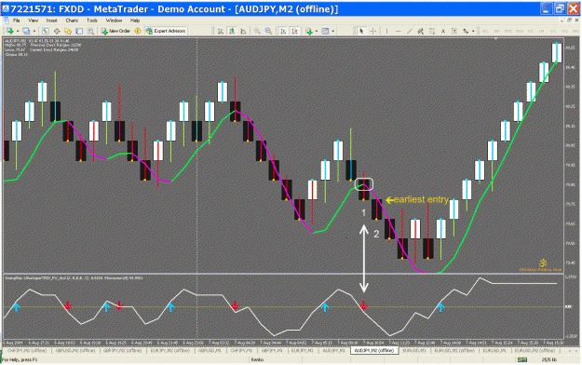The image size is (582, 365).
Task: Switch to GBPUSD,M2 (offline) chart tab
Action: click(75, 350)
